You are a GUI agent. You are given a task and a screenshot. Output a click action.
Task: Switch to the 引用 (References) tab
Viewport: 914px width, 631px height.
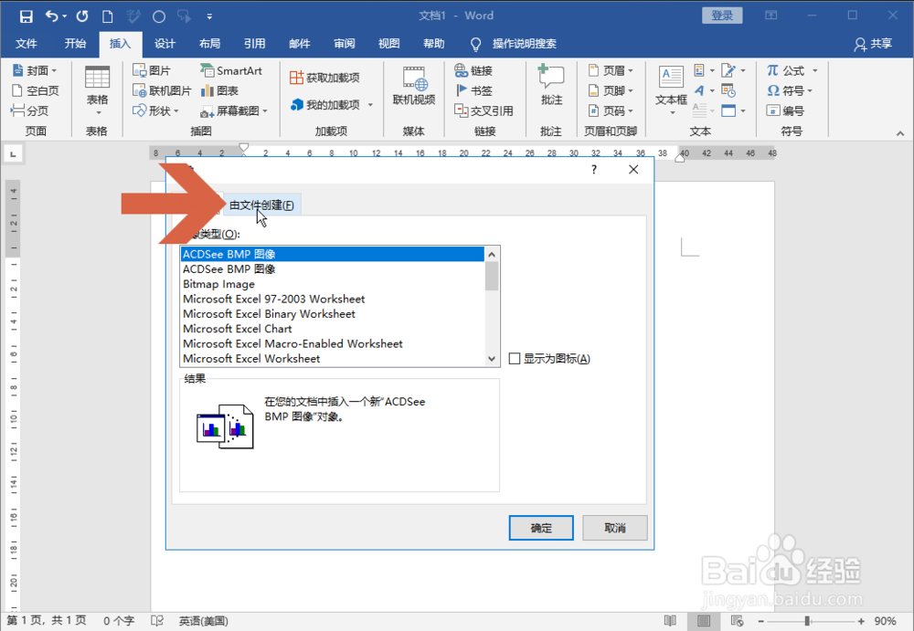254,44
